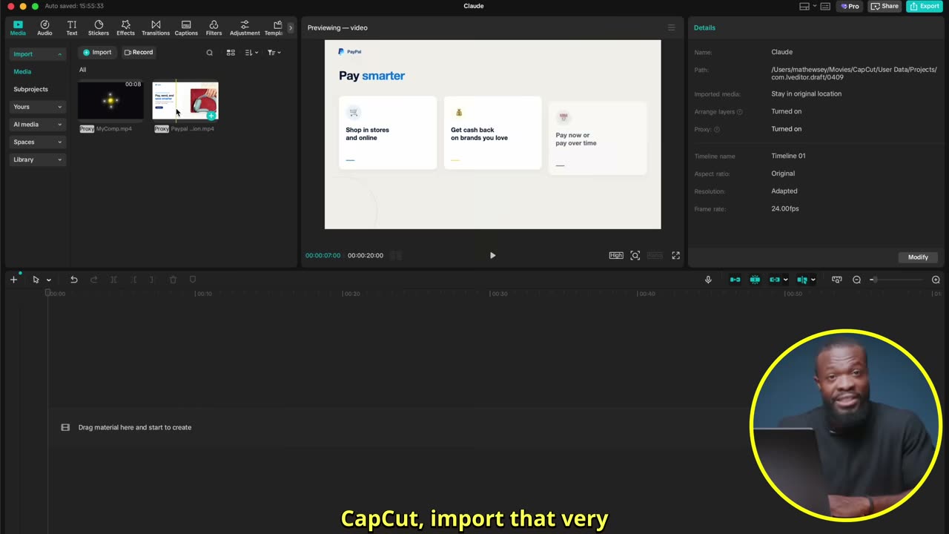Enter fullscreen preview

tap(675, 255)
